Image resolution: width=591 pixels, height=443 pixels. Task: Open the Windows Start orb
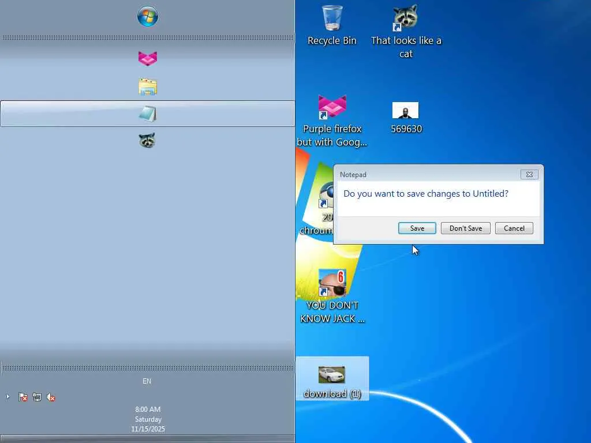147,17
